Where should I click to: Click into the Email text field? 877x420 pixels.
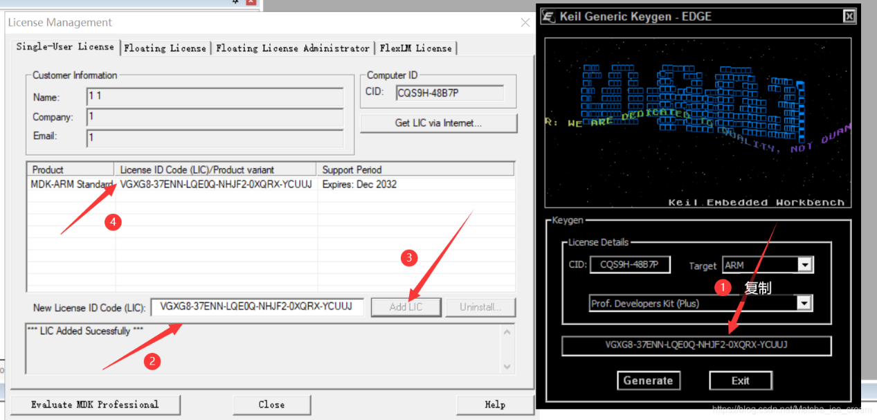point(215,137)
